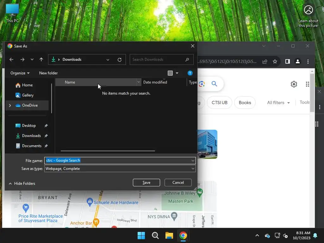This screenshot has width=324, height=243.
Task: Search by image with Google Lens icon
Action: 202,84
